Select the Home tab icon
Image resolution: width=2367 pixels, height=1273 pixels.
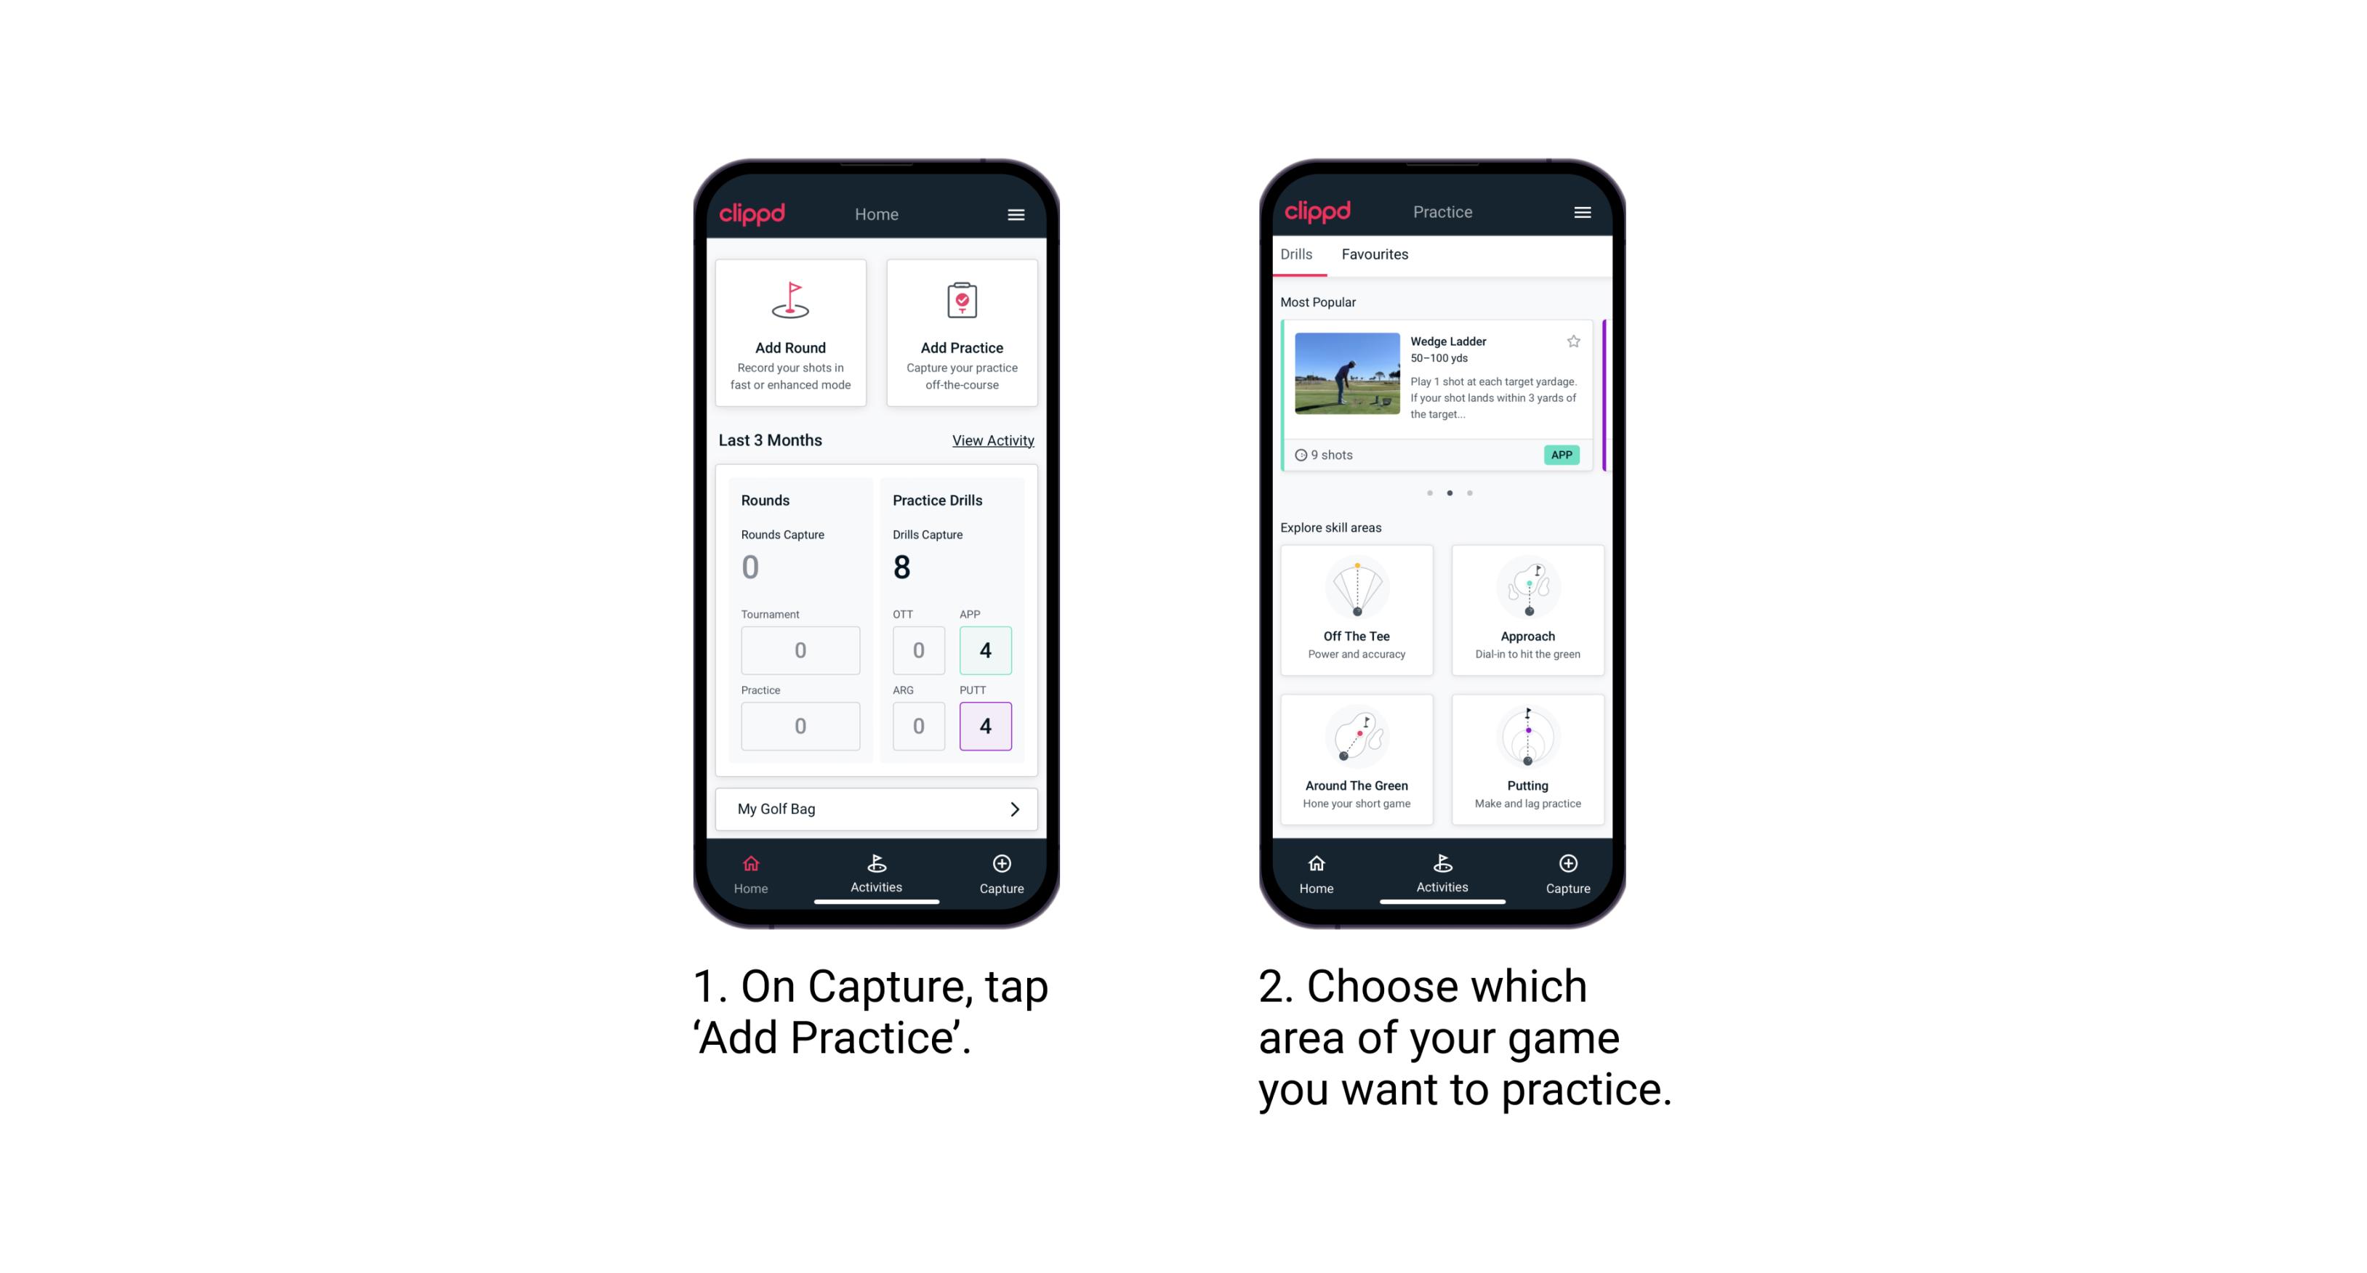(750, 862)
